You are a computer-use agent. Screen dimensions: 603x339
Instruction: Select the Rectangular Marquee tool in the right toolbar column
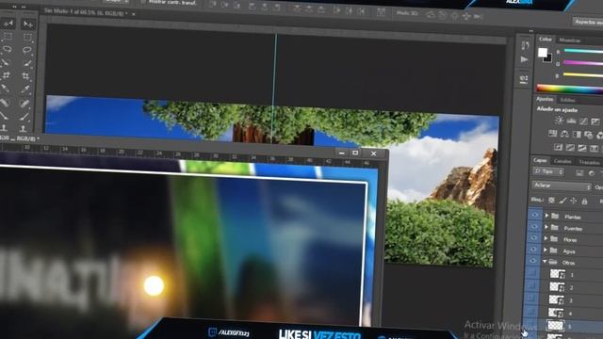click(x=27, y=38)
